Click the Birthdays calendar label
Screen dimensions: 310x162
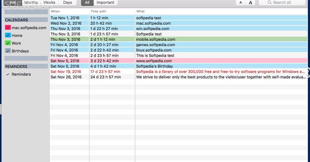[20, 51]
